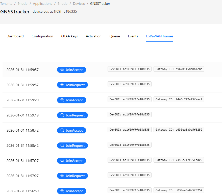This screenshot has height=195, width=222.
Task: Click magnifier icon on 11:58:42 JoinRequest button
Action: 62,145
